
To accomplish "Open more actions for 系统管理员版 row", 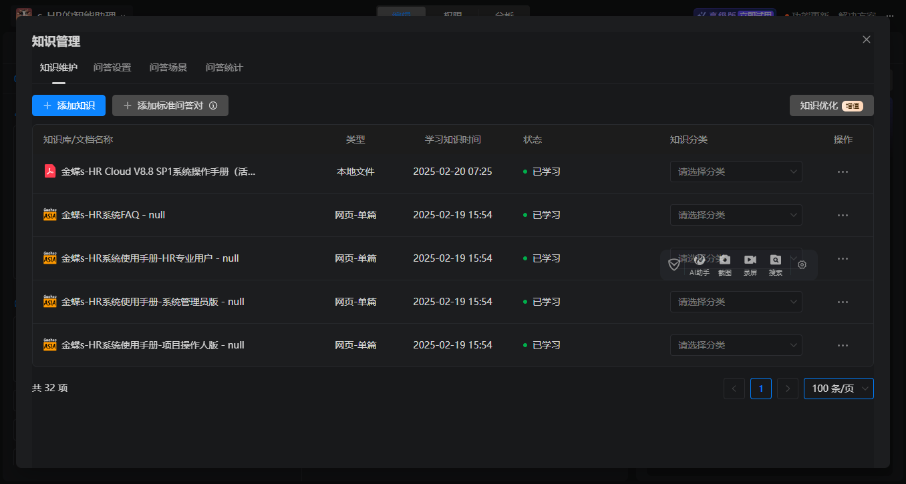I will click(x=843, y=302).
